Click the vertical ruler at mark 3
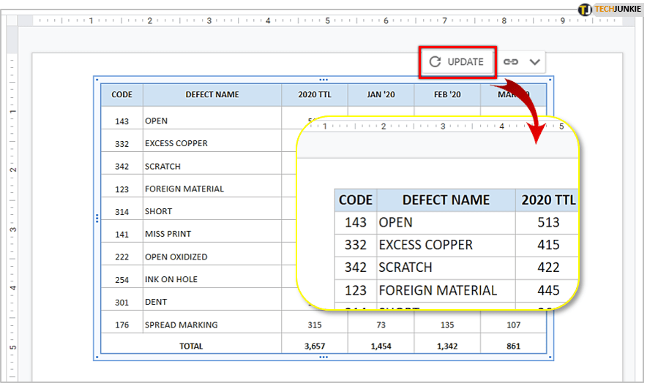 (12, 229)
